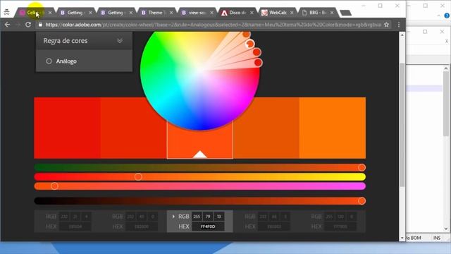
Task: Click the green value field showing 79
Action: [208, 217]
